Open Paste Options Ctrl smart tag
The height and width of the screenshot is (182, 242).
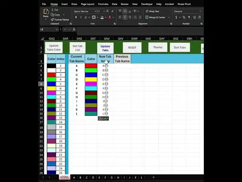click(103, 119)
